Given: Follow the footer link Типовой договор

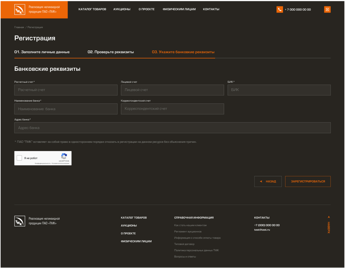Looking at the screenshot, I should pyautogui.click(x=184, y=244).
